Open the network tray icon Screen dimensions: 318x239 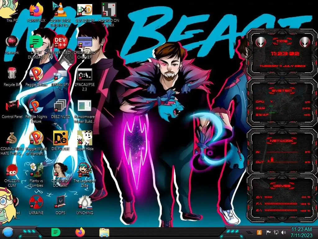pos(276,232)
